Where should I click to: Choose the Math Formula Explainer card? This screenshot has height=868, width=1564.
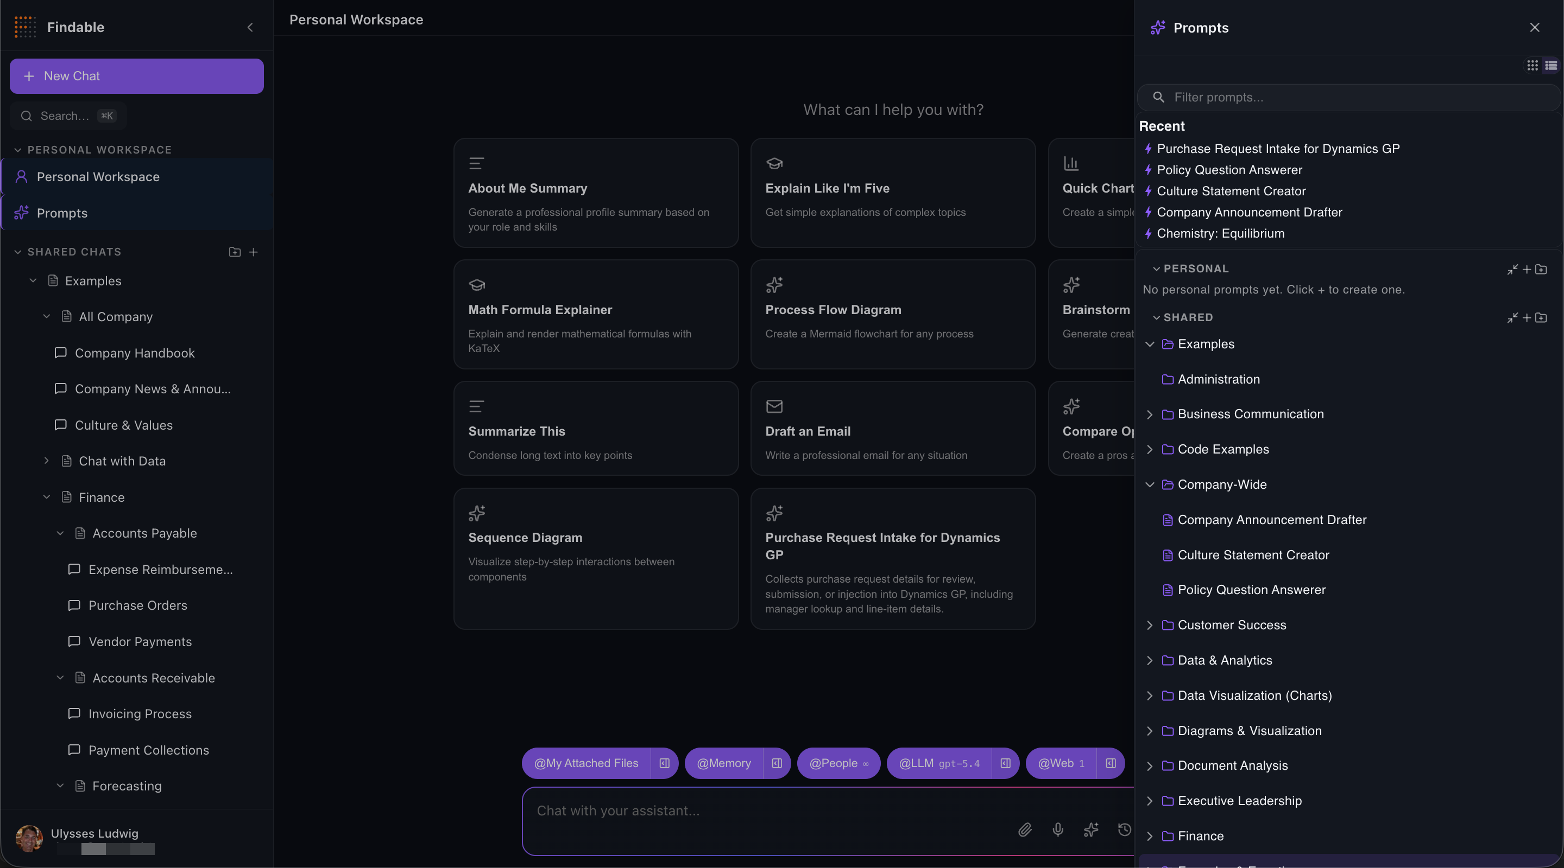(x=596, y=314)
